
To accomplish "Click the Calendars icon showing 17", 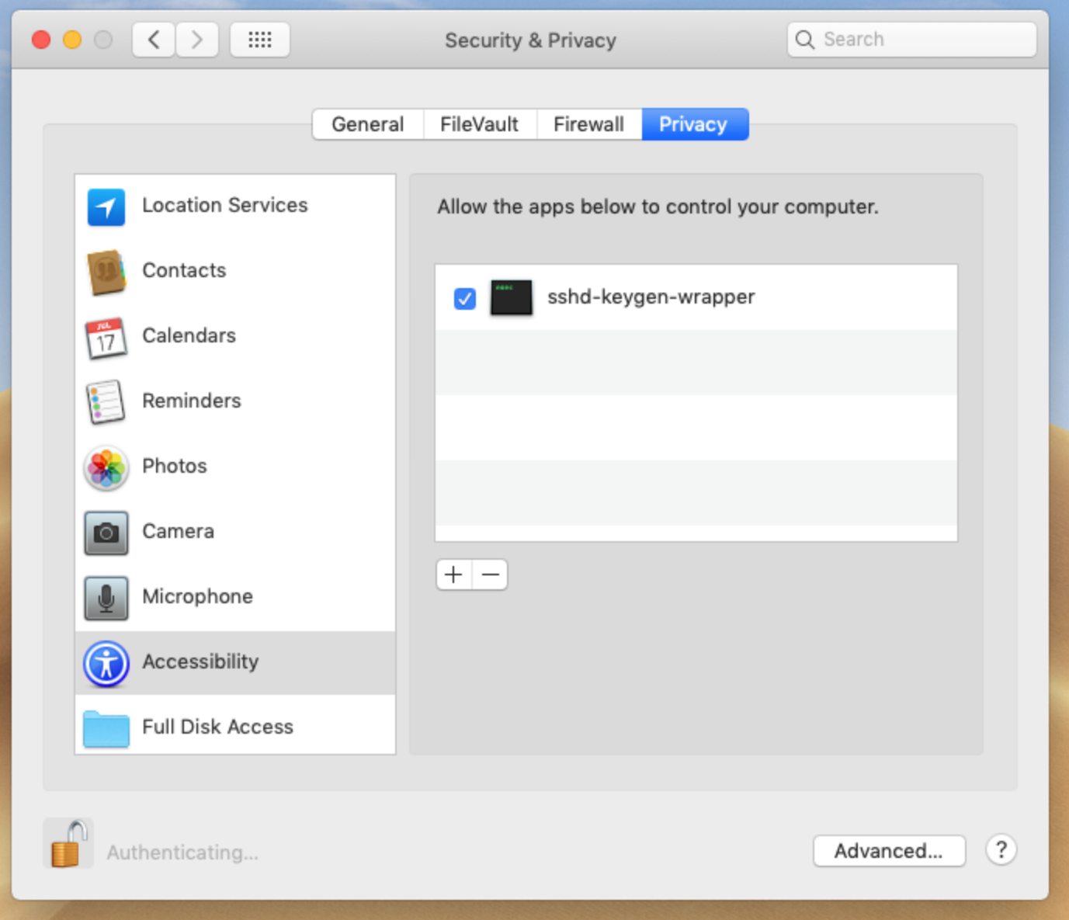I will click(x=106, y=338).
